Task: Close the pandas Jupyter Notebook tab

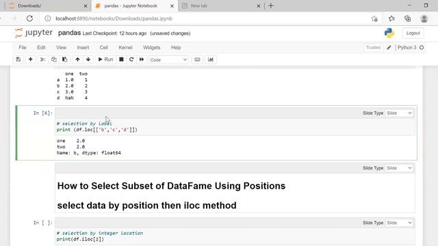Action: 172,6
